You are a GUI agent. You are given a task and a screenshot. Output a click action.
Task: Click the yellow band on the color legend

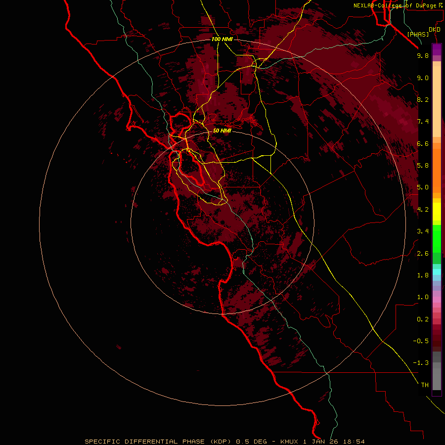[x=437, y=212]
